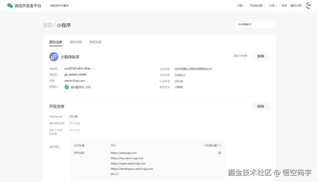
Task: Switch to the 基础信息 tab
Action: [55, 42]
